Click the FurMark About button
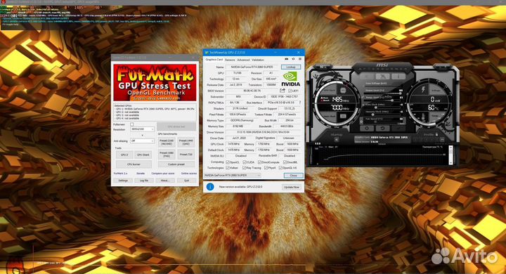The width and height of the screenshot is (506, 274). [x=165, y=181]
